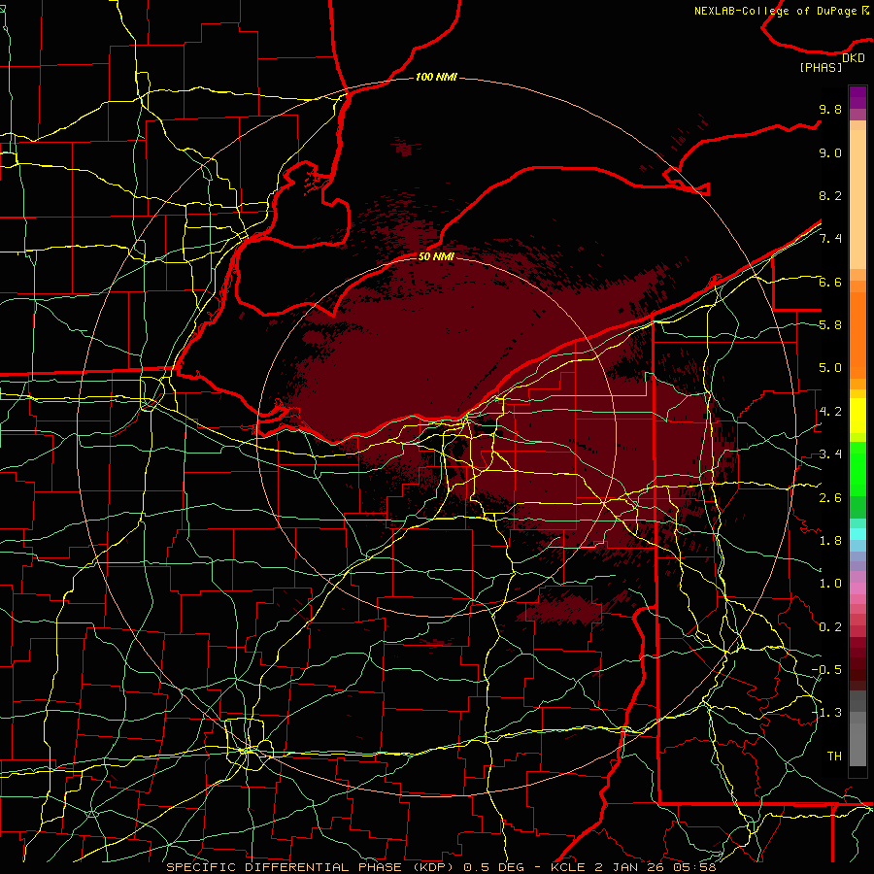Click the 2.6 legend value
874x874 pixels.
point(830,498)
